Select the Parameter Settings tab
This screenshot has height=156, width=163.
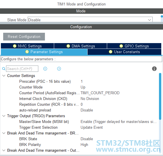point(44,52)
